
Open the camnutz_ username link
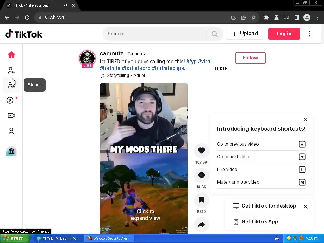tap(113, 53)
